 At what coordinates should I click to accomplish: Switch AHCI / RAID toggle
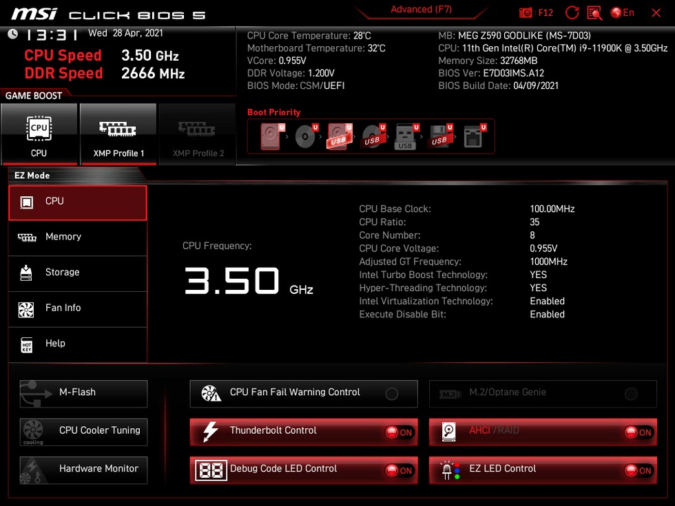[638, 432]
